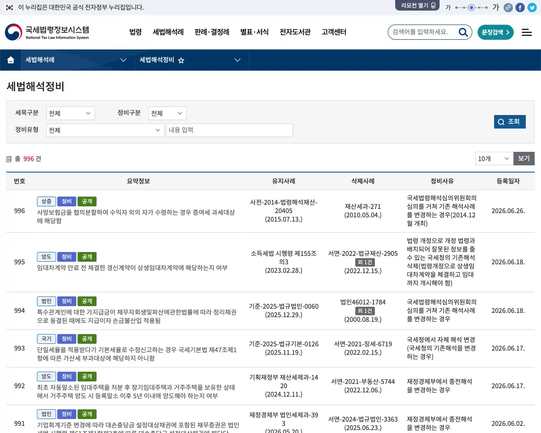
Task: Click the favorite star icon next to 세법해석정비
Action: (181, 60)
